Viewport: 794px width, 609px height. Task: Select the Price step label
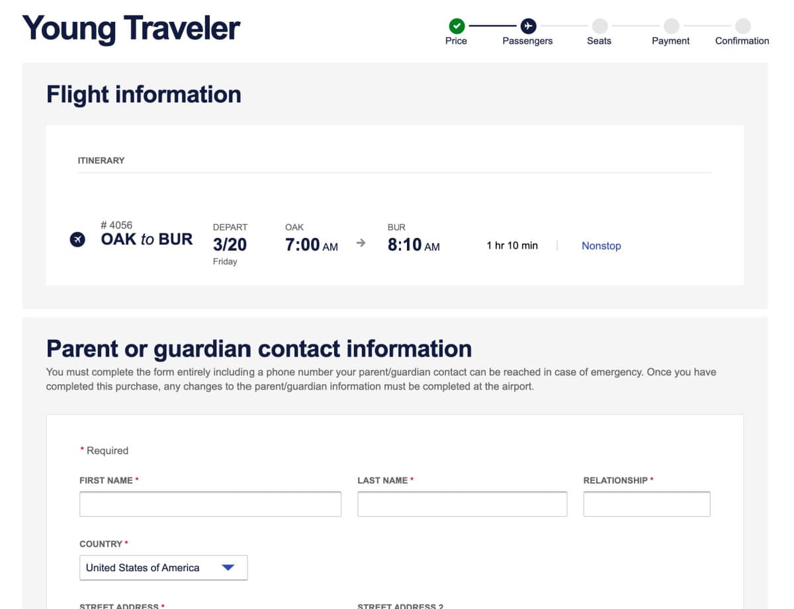point(456,40)
